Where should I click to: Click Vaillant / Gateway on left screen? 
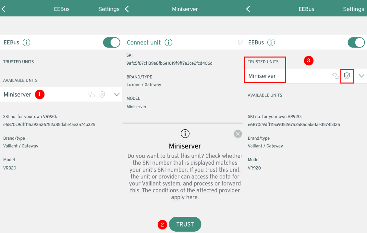coord(21,146)
